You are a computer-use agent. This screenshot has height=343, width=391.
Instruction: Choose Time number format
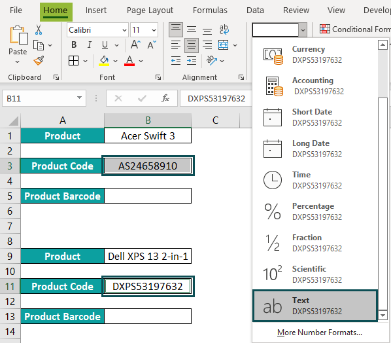pyautogui.click(x=315, y=180)
